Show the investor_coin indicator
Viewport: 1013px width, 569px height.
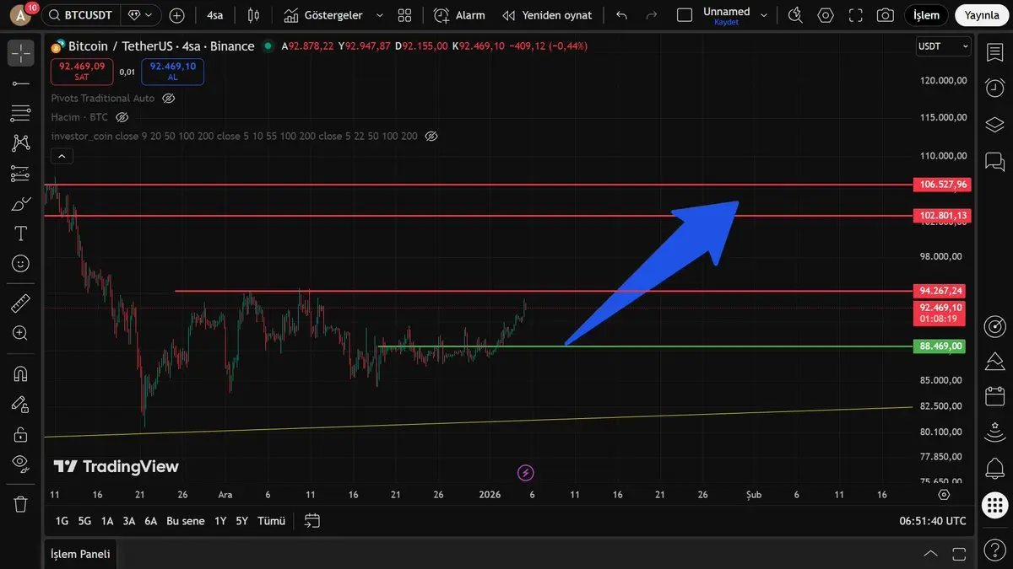[x=431, y=136]
